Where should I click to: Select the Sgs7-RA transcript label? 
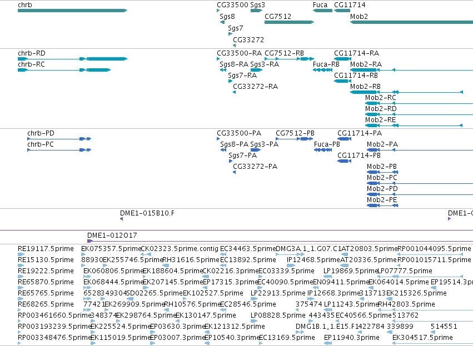(x=242, y=76)
